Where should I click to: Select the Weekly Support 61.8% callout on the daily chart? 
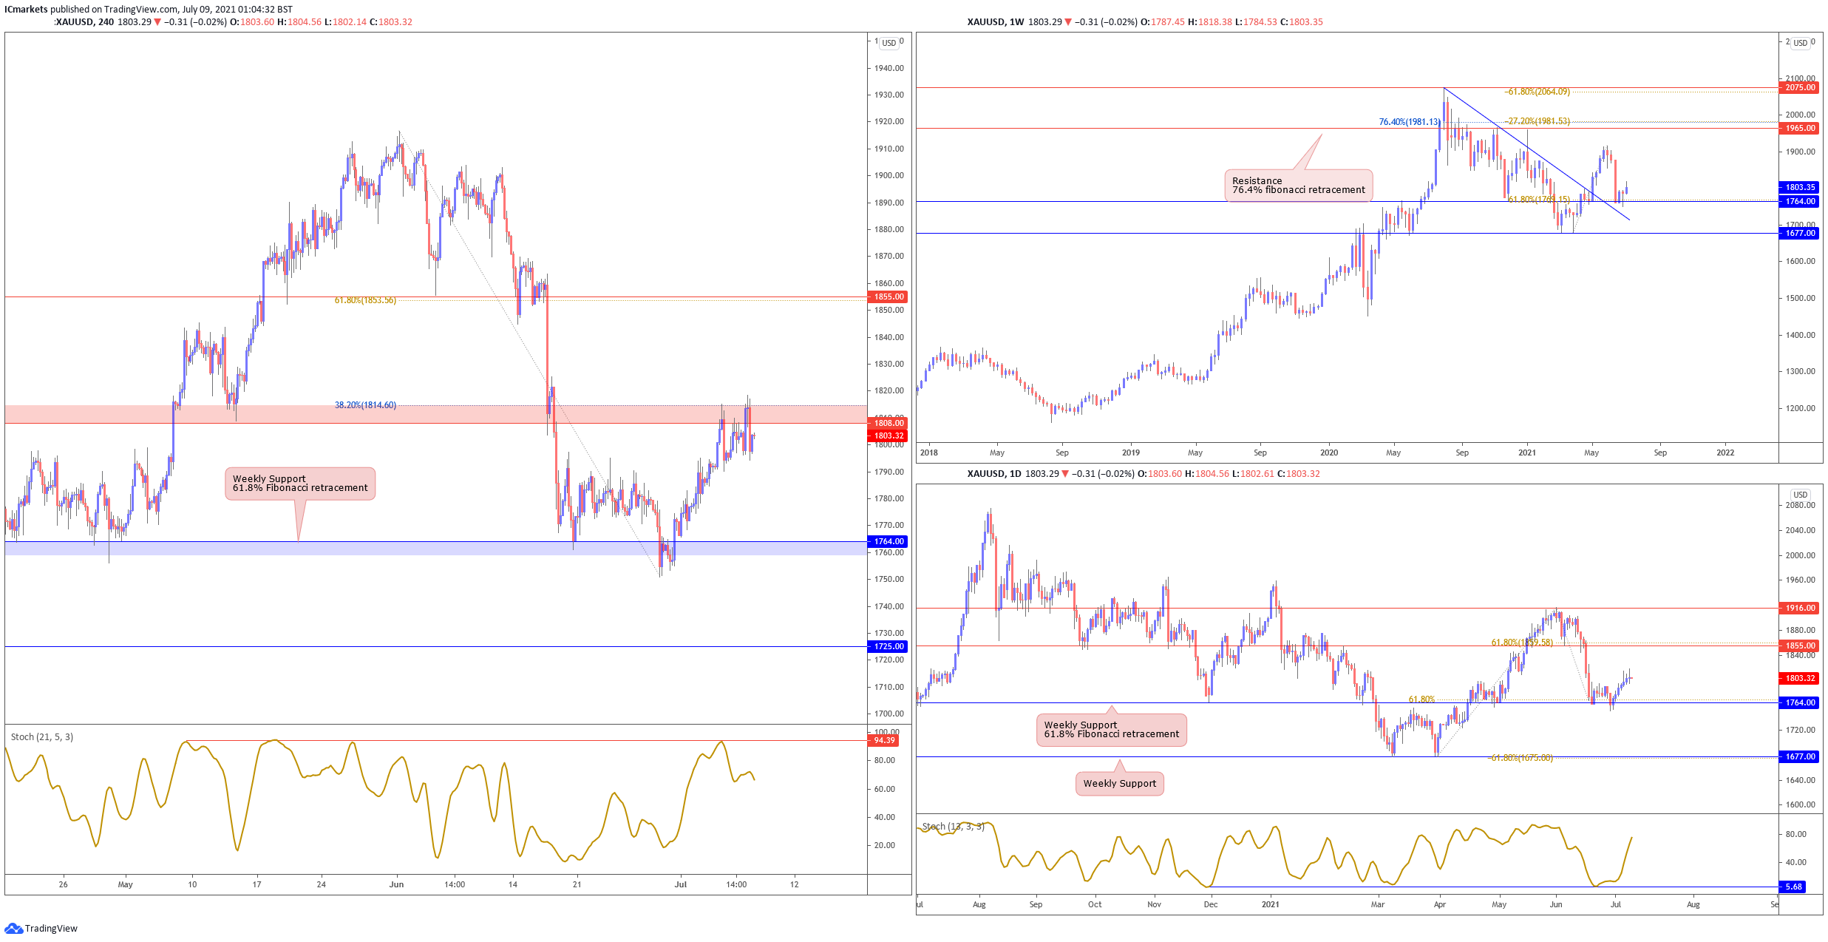click(1111, 730)
